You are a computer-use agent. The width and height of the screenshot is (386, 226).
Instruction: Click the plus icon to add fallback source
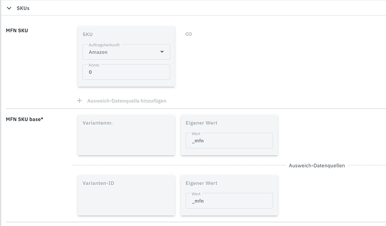tap(79, 100)
